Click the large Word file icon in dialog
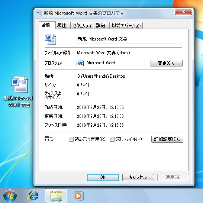 pyautogui.click(x=51, y=39)
